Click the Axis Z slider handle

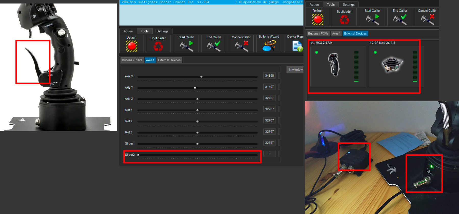tap(197, 99)
